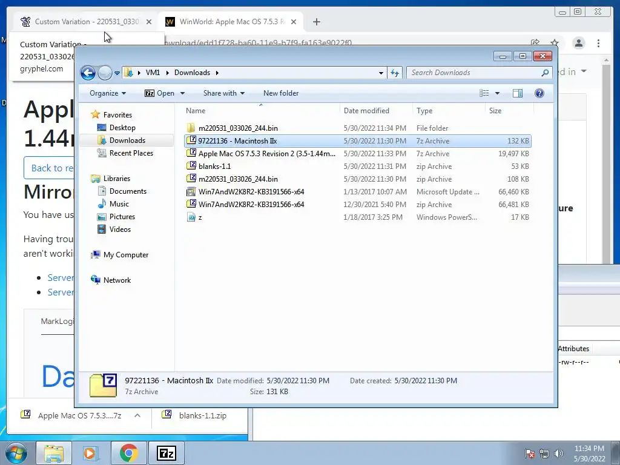This screenshot has width=620, height=465.
Task: Switch to 7-Zip from the taskbar
Action: [166, 453]
